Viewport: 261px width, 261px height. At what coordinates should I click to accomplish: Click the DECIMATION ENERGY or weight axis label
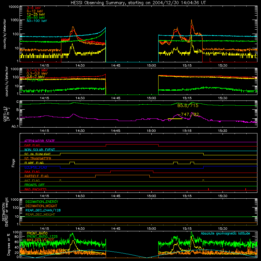(x=5, y=212)
